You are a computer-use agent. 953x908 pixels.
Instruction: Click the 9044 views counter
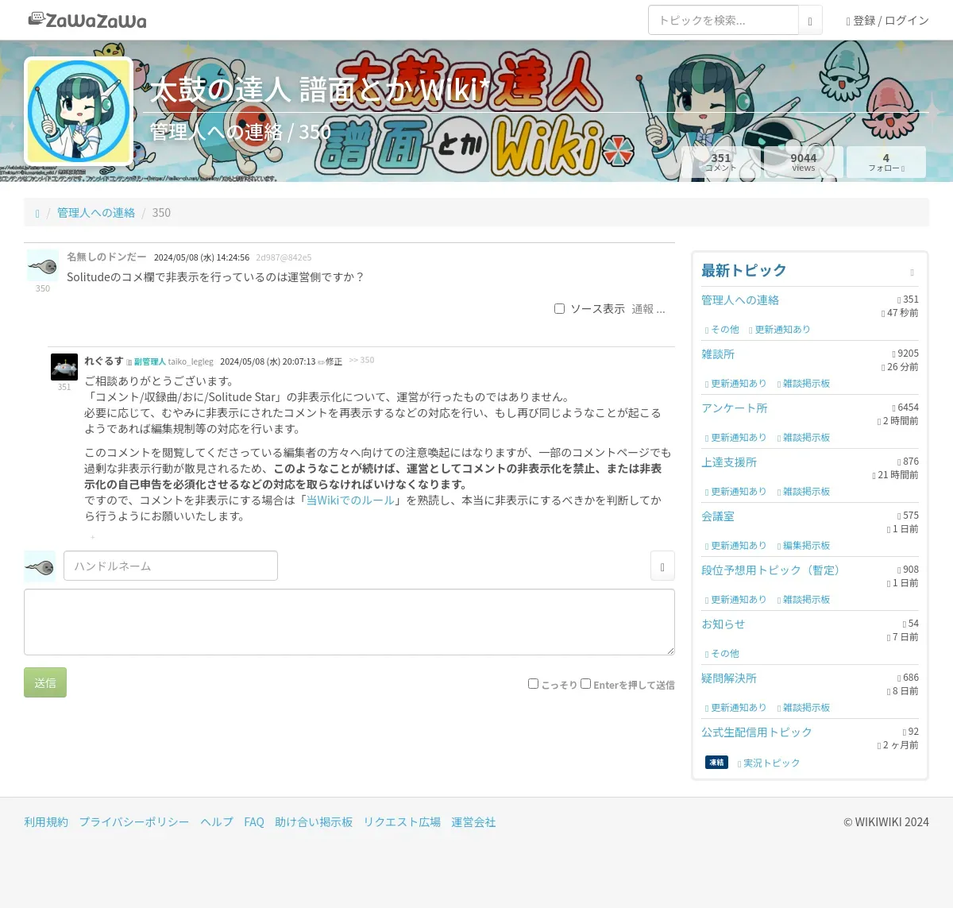point(804,162)
